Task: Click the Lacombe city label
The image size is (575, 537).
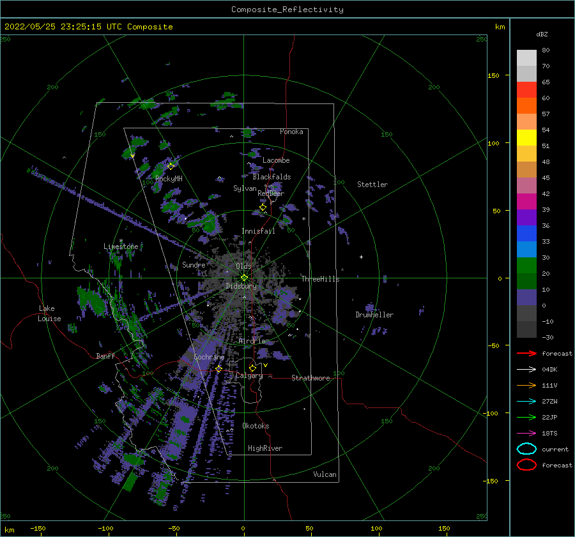Action: (276, 160)
